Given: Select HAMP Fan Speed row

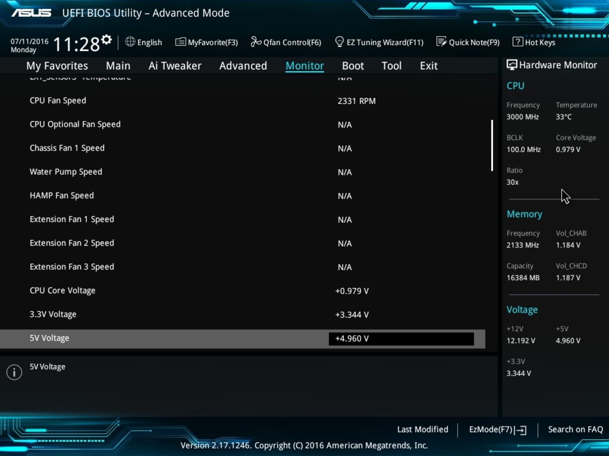Looking at the screenshot, I should pos(242,196).
